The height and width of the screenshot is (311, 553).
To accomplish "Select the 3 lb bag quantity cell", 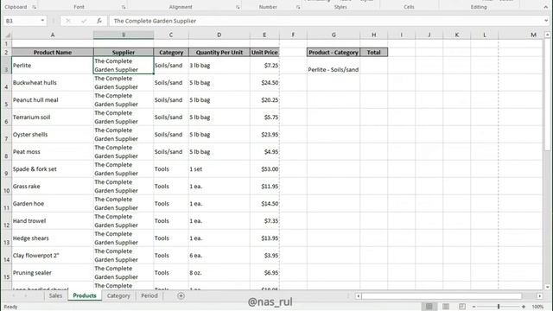I will tap(219, 66).
